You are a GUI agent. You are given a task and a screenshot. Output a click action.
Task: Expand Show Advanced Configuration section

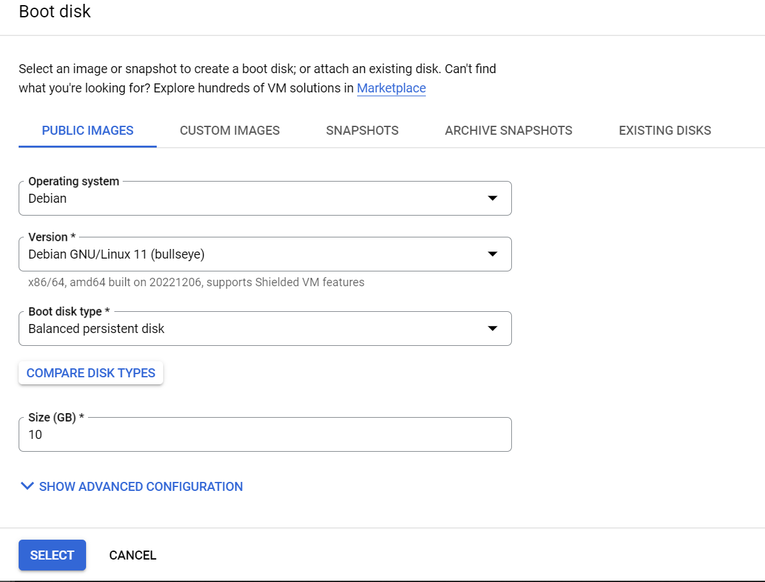141,486
